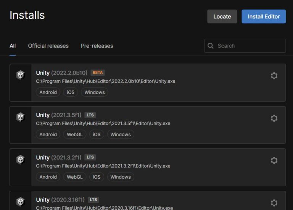This screenshot has height=210, width=293.
Task: Click the 2021.3.5f1 editor install path
Action: click(103, 124)
